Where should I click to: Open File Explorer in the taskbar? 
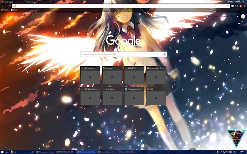[20, 152]
